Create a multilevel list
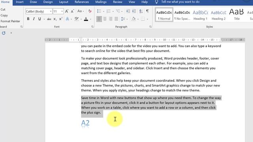Image resolution: width=253 pixels, height=142 pixels. [118, 11]
